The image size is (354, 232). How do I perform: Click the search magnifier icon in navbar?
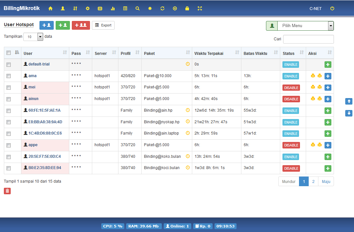138,8
